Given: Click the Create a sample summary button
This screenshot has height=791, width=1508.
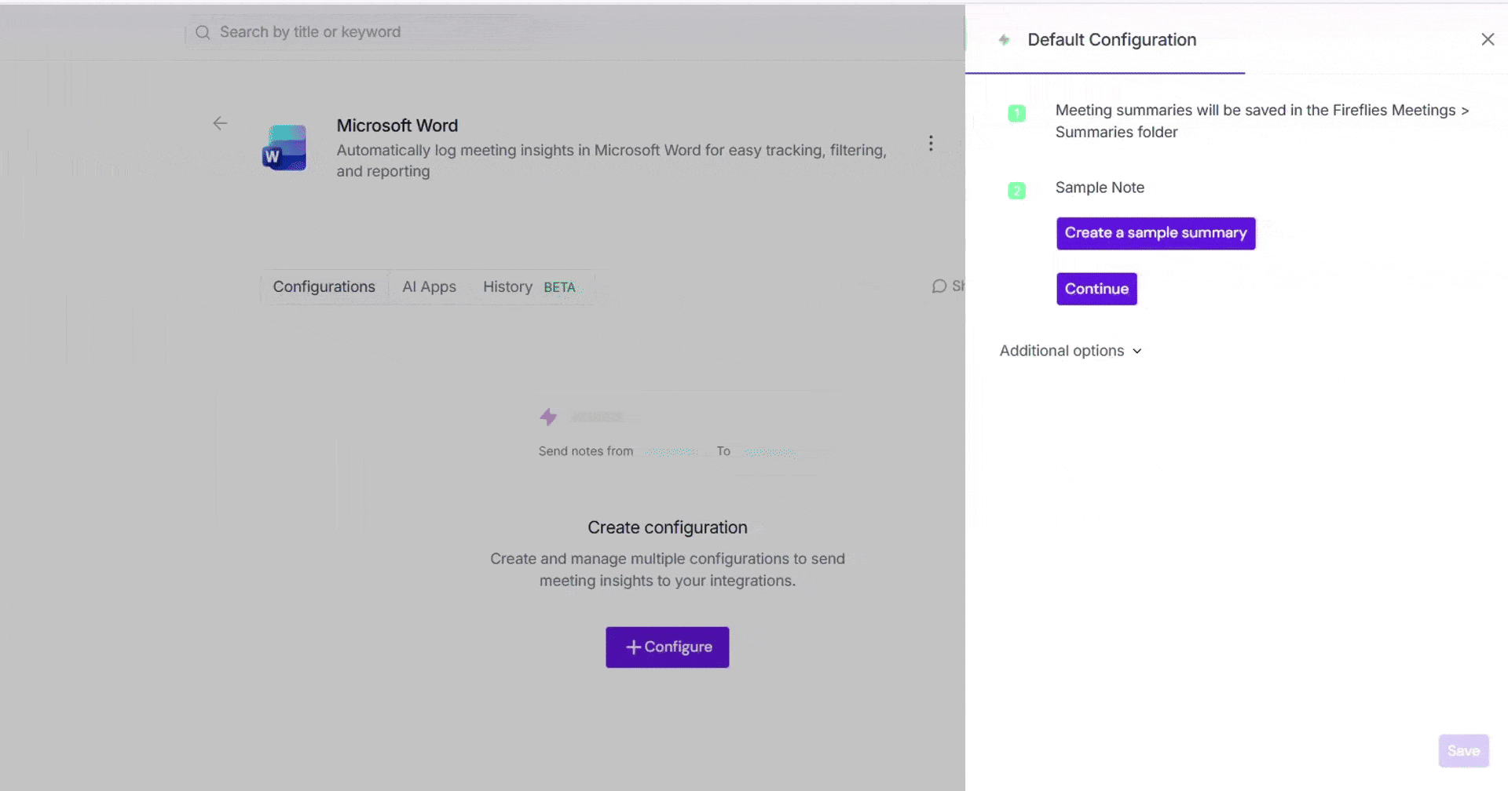Looking at the screenshot, I should point(1155,233).
